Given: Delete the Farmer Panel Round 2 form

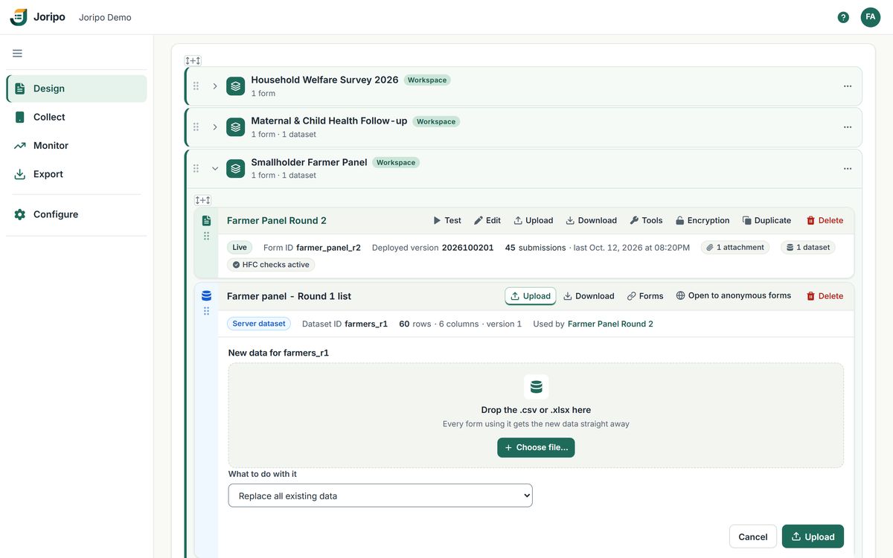Looking at the screenshot, I should point(825,220).
